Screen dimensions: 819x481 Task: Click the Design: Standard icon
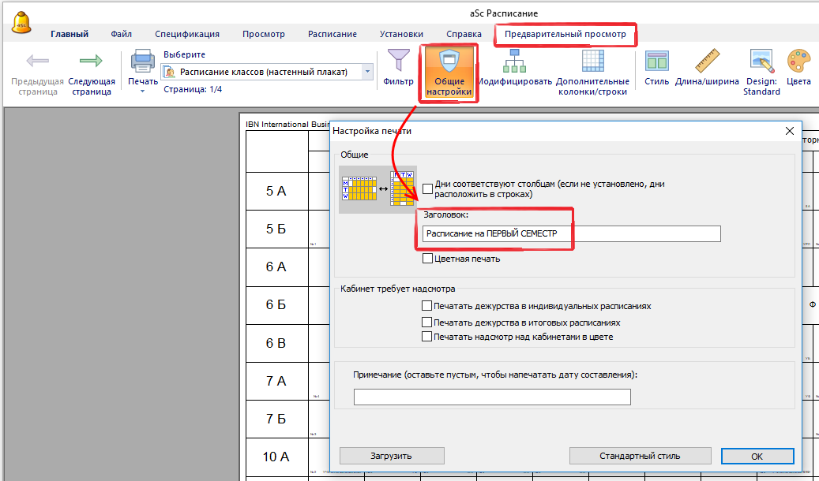761,62
